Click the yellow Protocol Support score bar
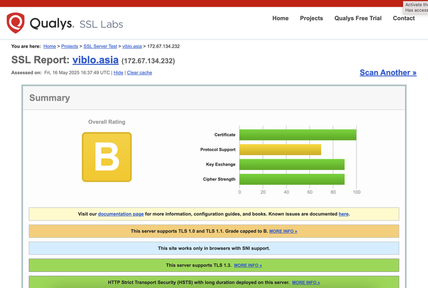The image size is (428, 288). point(280,149)
